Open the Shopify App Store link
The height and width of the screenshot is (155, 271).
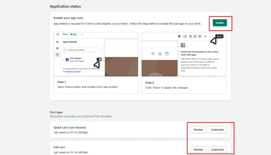coord(73,72)
